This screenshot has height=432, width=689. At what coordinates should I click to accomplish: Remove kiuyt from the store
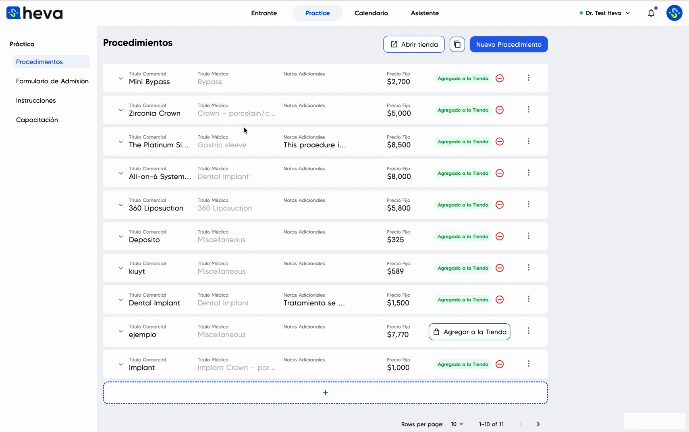pos(500,268)
